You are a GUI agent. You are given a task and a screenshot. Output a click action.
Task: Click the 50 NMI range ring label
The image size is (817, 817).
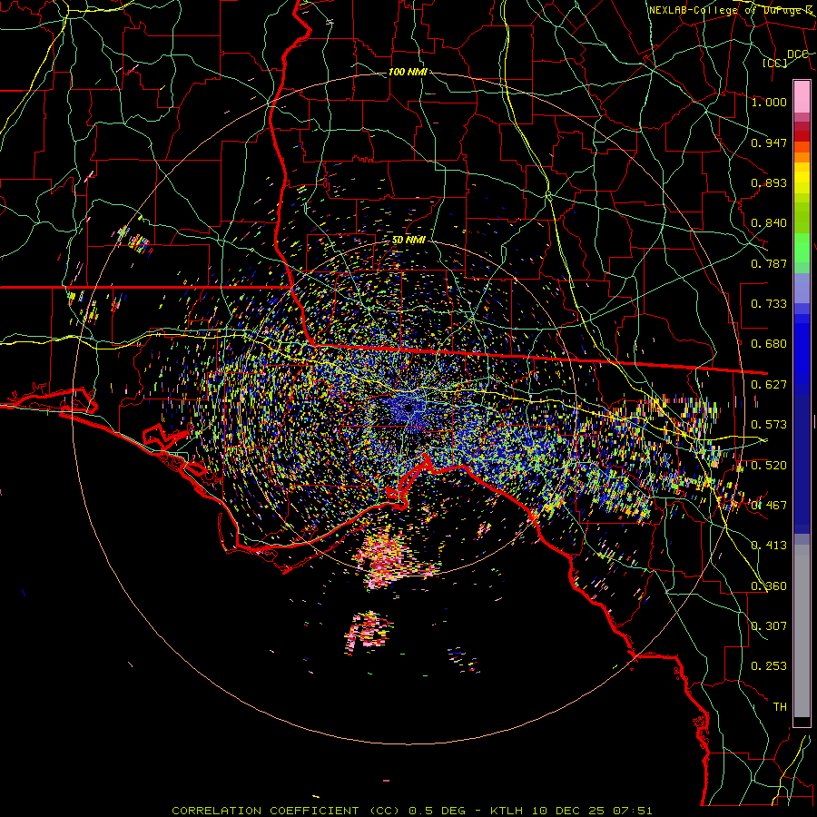point(408,240)
